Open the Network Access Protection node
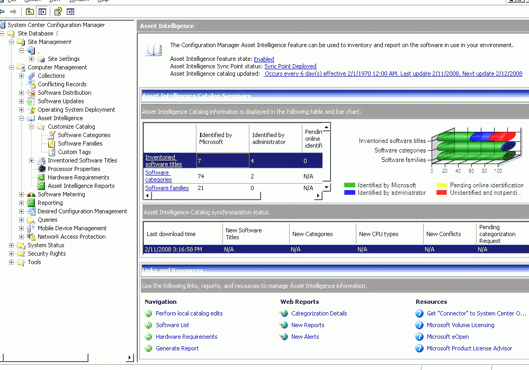Image resolution: width=529 pixels, height=370 pixels. (x=21, y=237)
